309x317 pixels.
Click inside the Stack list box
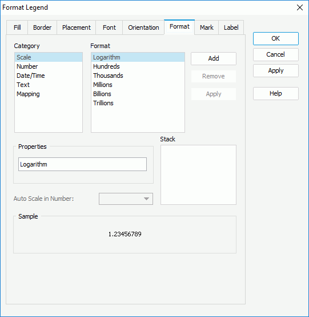tap(198, 175)
